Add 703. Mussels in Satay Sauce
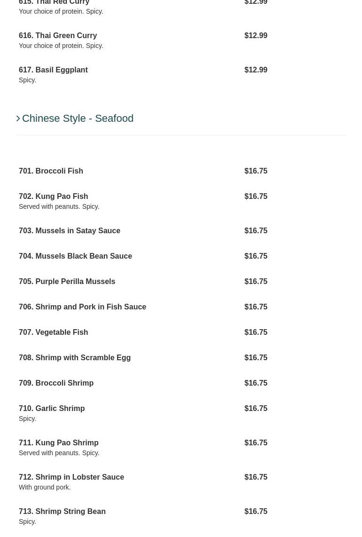 70,231
